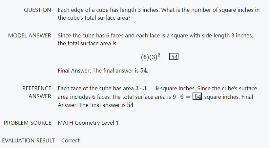Click the EVALUATION RESULT label

tap(28, 140)
